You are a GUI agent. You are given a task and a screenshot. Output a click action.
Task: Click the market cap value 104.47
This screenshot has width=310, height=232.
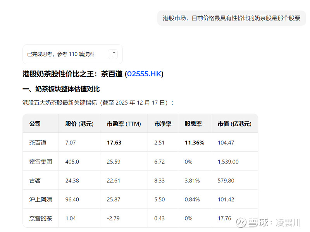pyautogui.click(x=226, y=143)
